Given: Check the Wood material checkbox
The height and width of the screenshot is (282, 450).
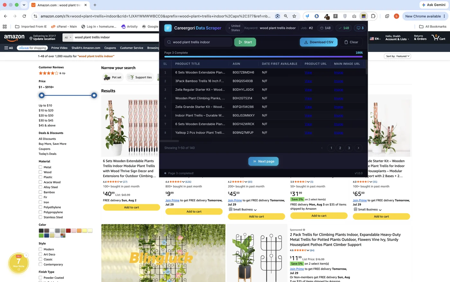Looking at the screenshot, I should click(x=40, y=172).
